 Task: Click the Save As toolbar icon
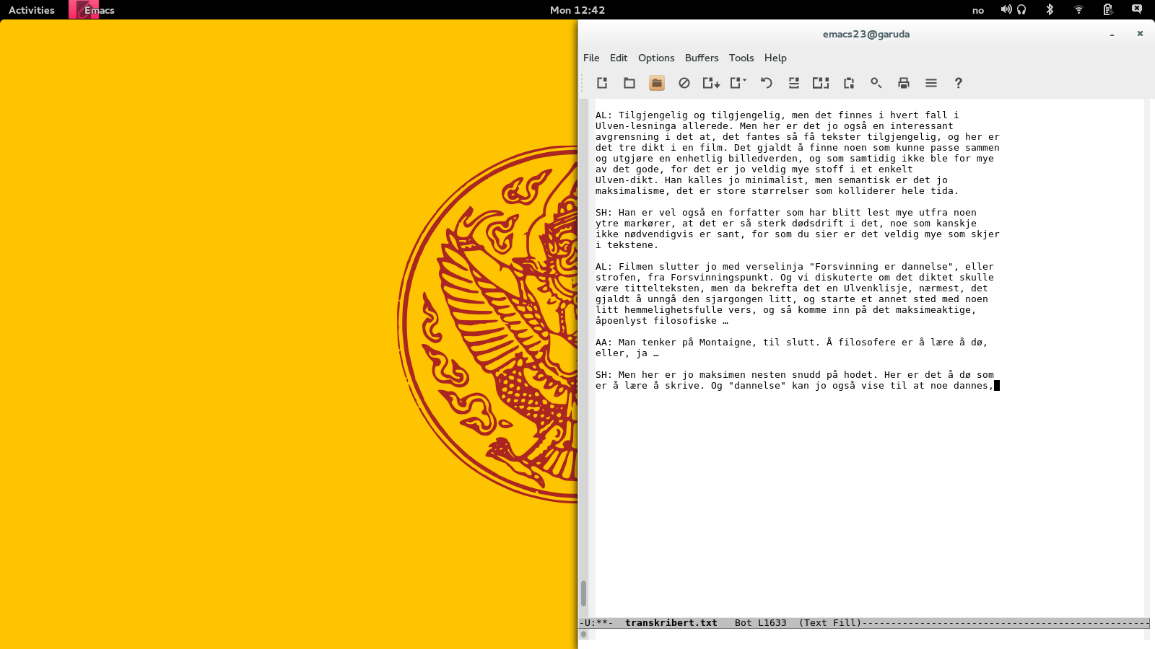[x=738, y=83]
